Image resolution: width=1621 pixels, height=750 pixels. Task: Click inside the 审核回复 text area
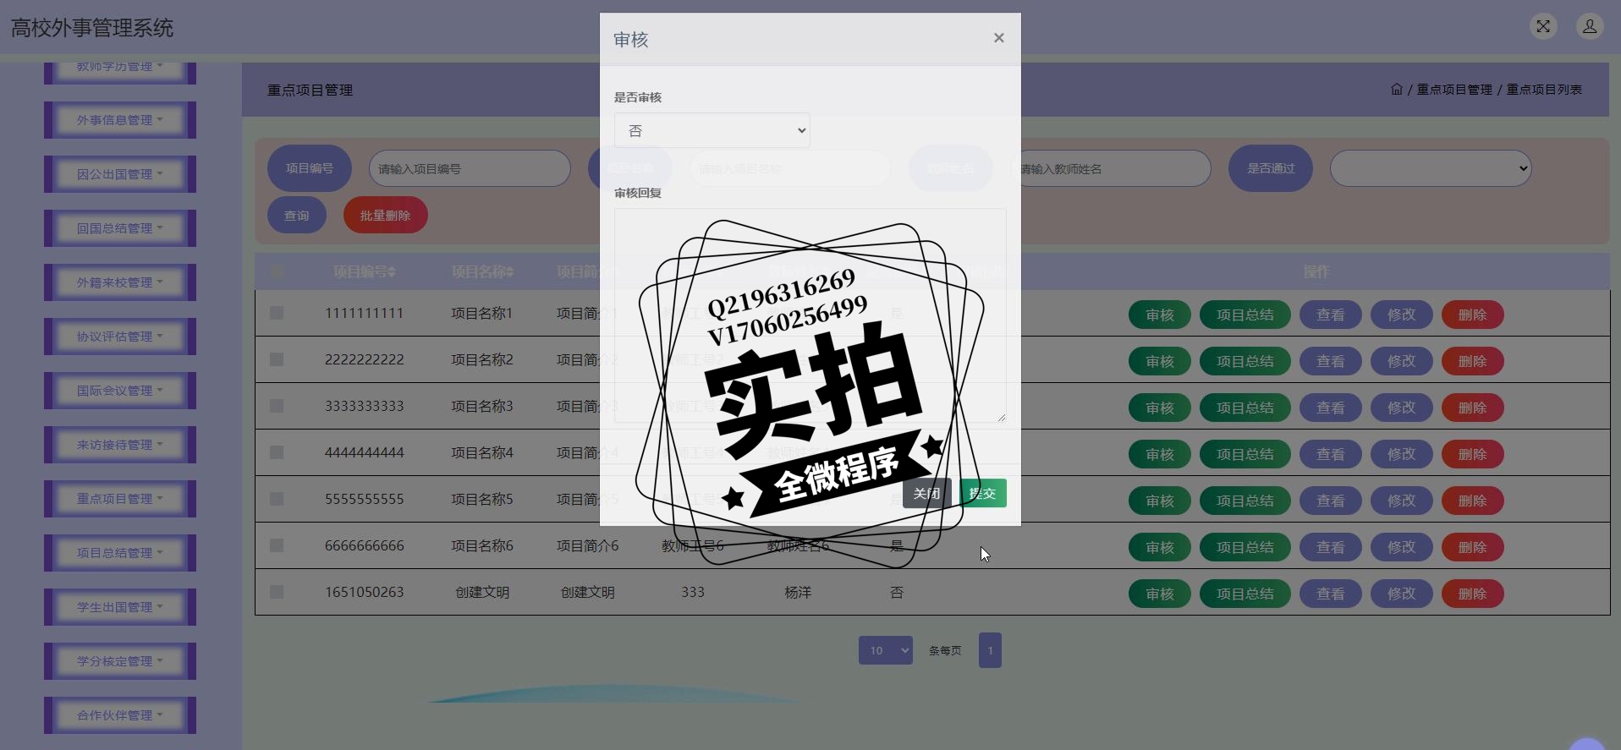810,315
